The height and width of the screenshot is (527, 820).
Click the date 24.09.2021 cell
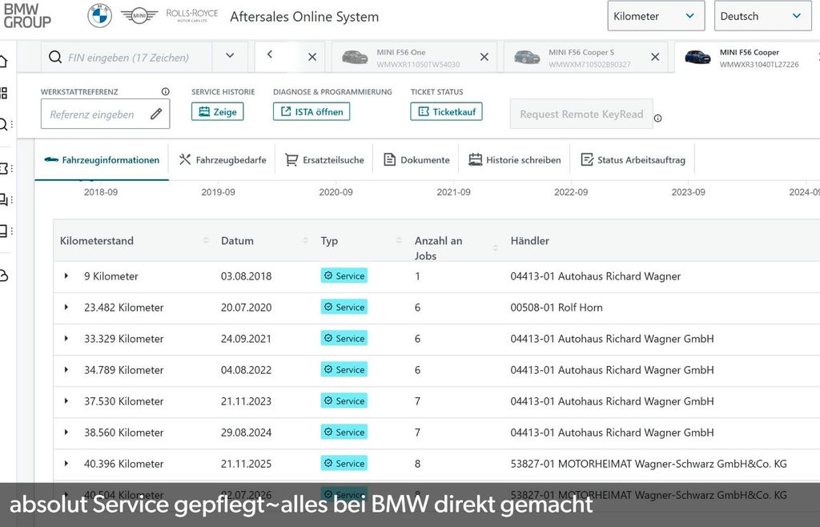pos(246,339)
